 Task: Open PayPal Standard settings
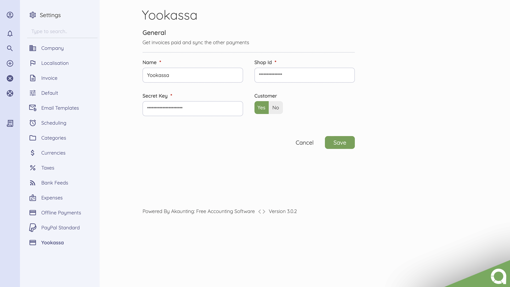click(60, 227)
